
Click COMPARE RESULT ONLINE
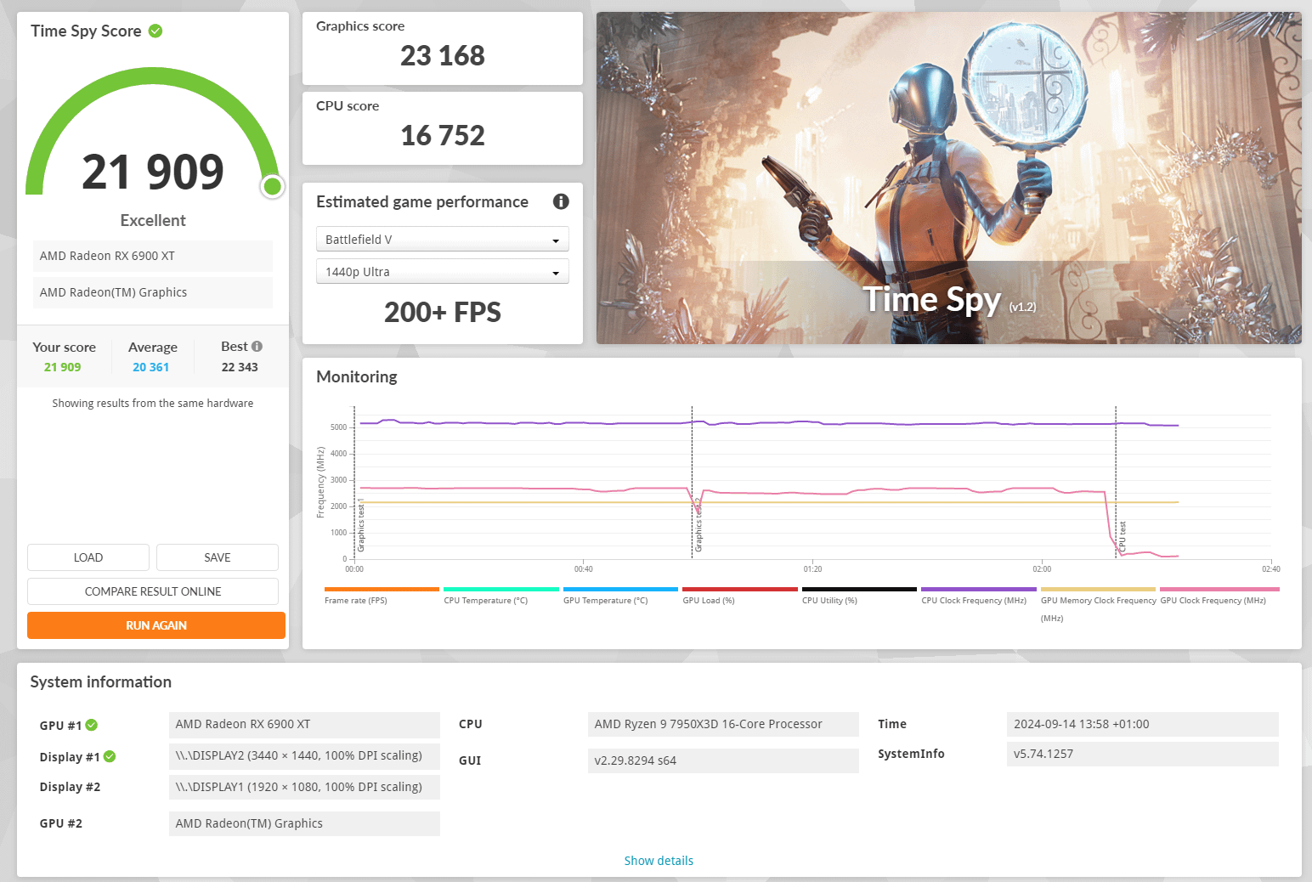(x=153, y=591)
